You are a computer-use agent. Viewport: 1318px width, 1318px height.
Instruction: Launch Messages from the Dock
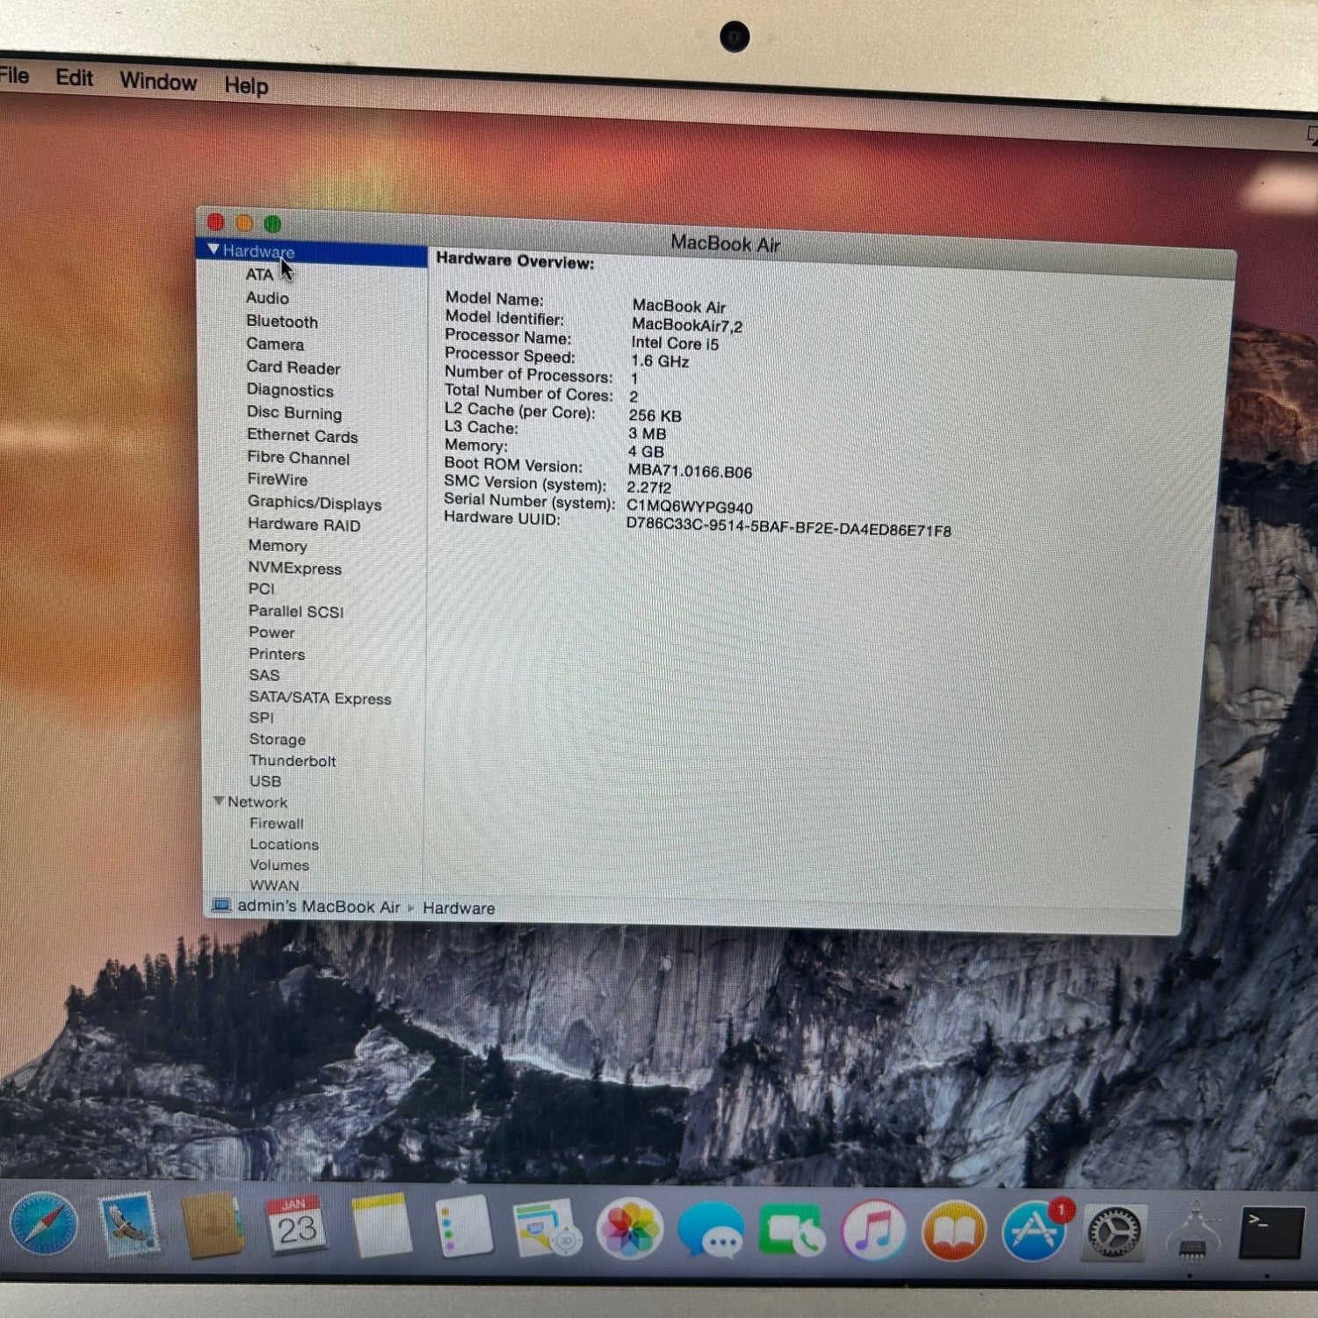coord(711,1230)
